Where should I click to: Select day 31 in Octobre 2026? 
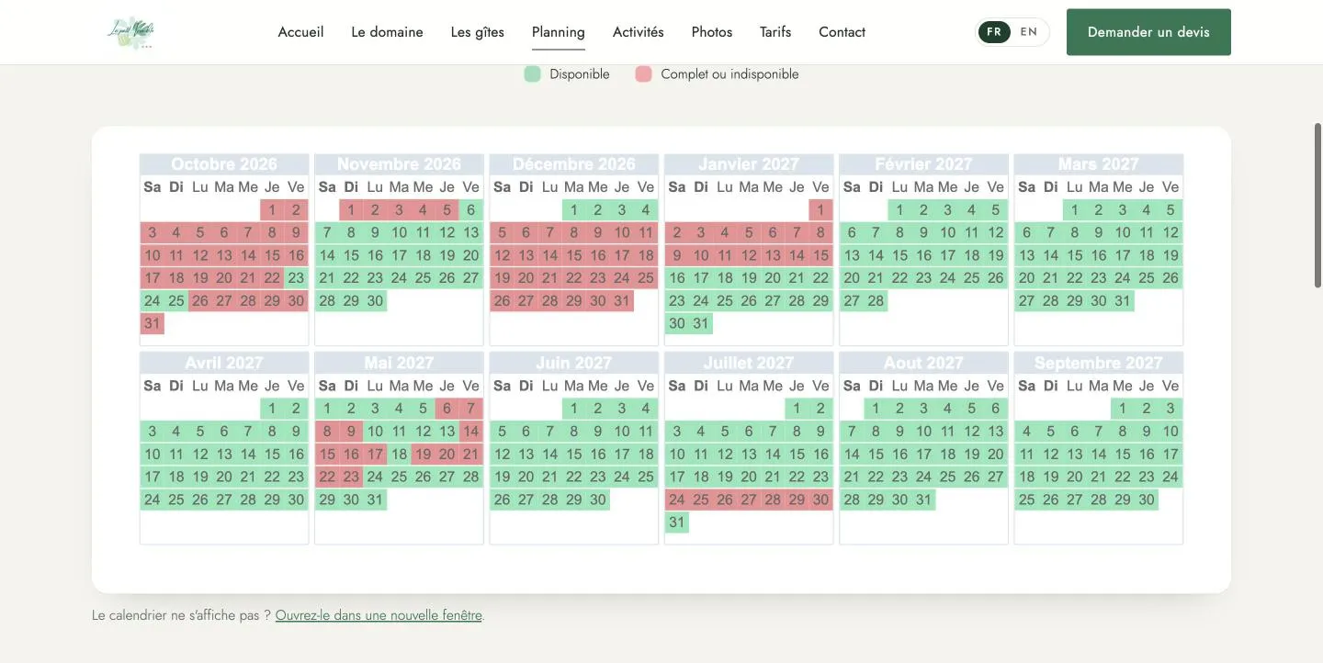coord(153,323)
